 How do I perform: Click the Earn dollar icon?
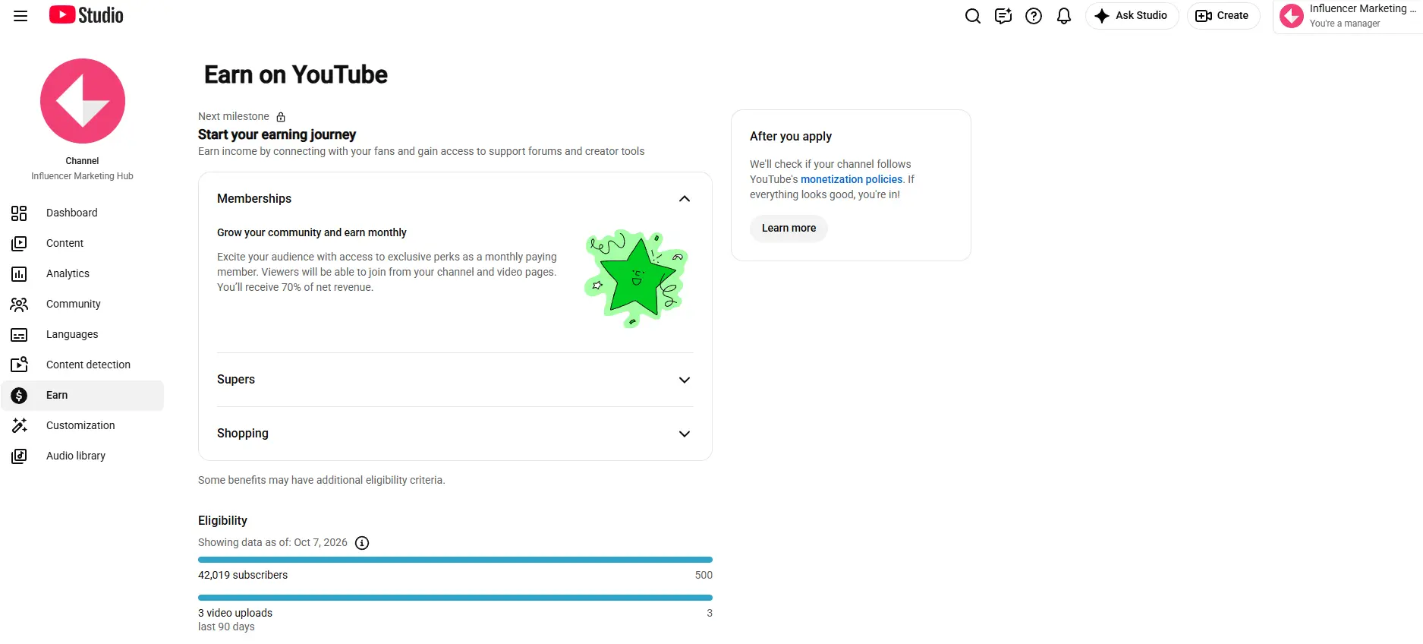tap(19, 396)
